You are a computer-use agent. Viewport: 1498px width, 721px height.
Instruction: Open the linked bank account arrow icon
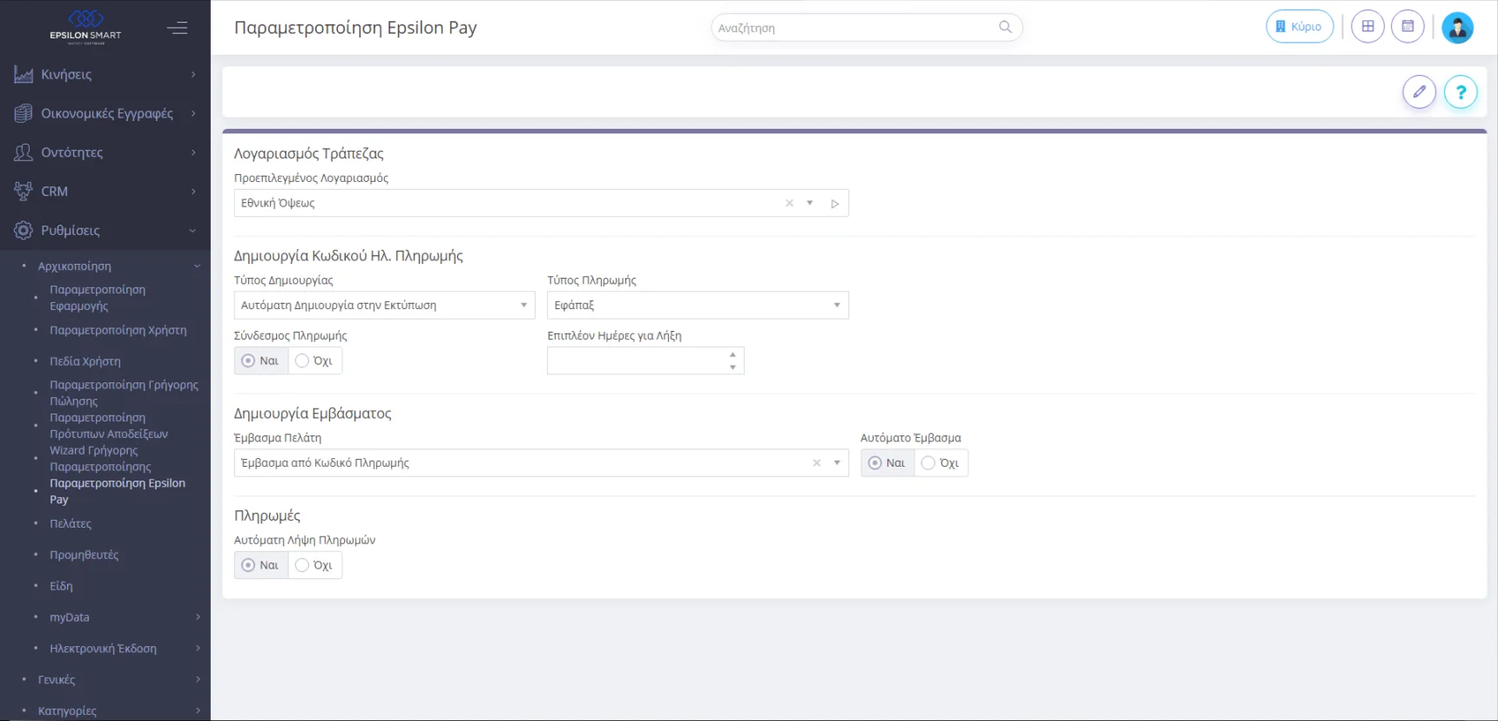point(834,204)
